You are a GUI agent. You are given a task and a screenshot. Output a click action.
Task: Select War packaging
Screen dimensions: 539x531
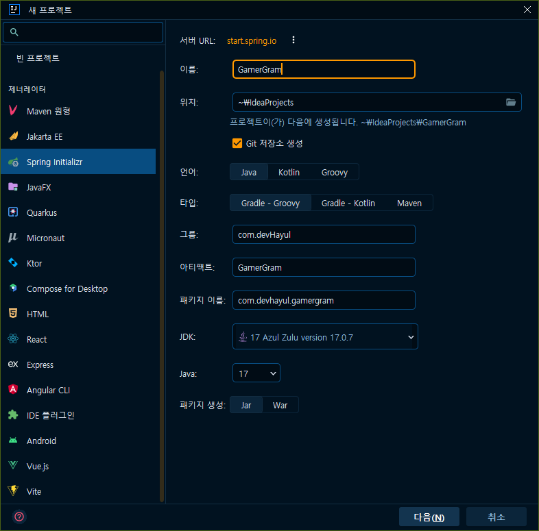click(280, 405)
